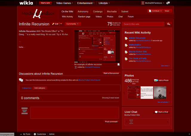
Task: Open the Photos menu item
Action: [x=110, y=16]
